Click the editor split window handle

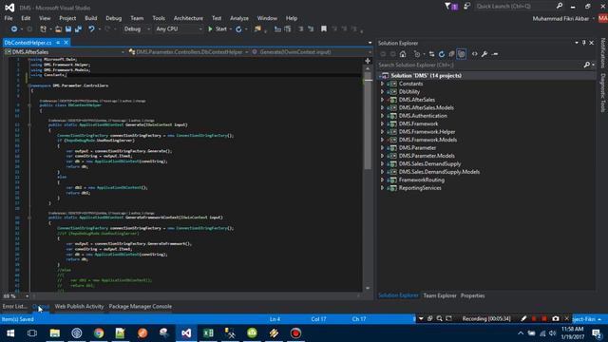click(368, 61)
